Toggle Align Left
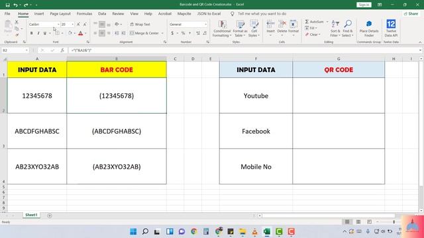Screen dimensions: 424x238 point(95,33)
